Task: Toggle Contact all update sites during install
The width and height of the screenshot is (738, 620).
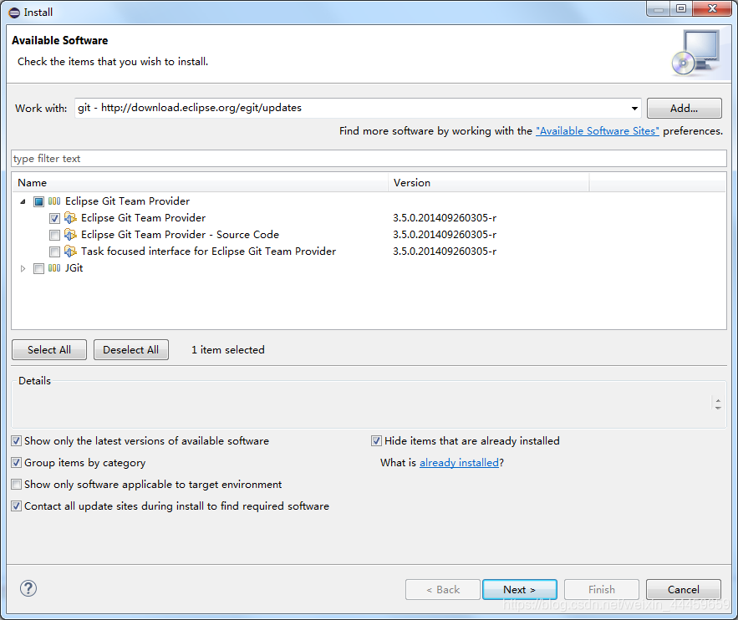Action: coord(17,506)
